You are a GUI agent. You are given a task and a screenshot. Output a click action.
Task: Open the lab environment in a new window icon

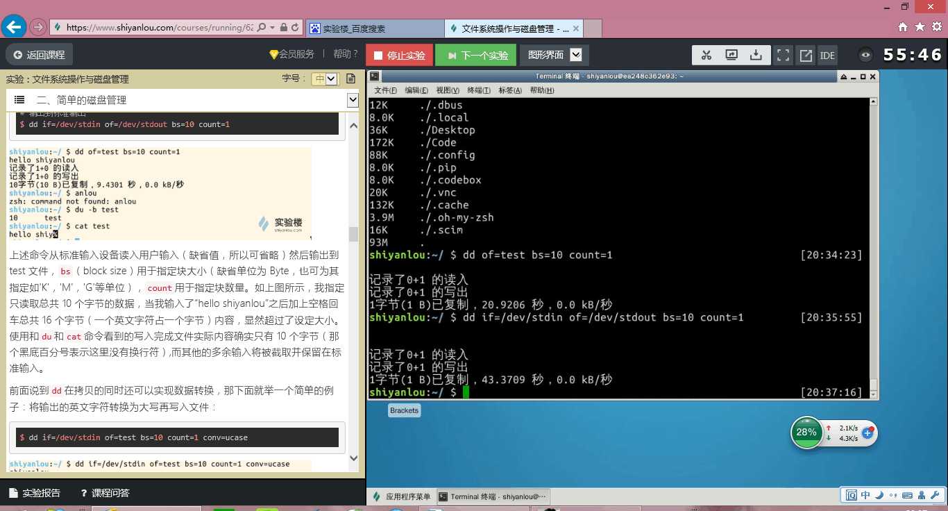click(x=806, y=56)
